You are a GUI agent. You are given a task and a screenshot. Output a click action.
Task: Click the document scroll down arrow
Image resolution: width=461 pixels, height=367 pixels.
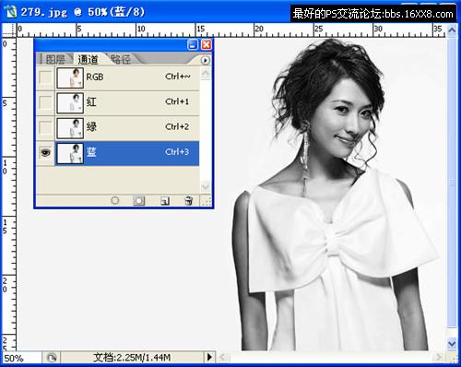pos(452,343)
